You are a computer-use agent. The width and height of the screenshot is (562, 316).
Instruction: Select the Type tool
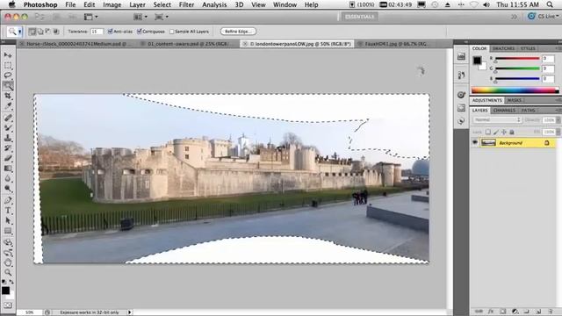(x=8, y=211)
